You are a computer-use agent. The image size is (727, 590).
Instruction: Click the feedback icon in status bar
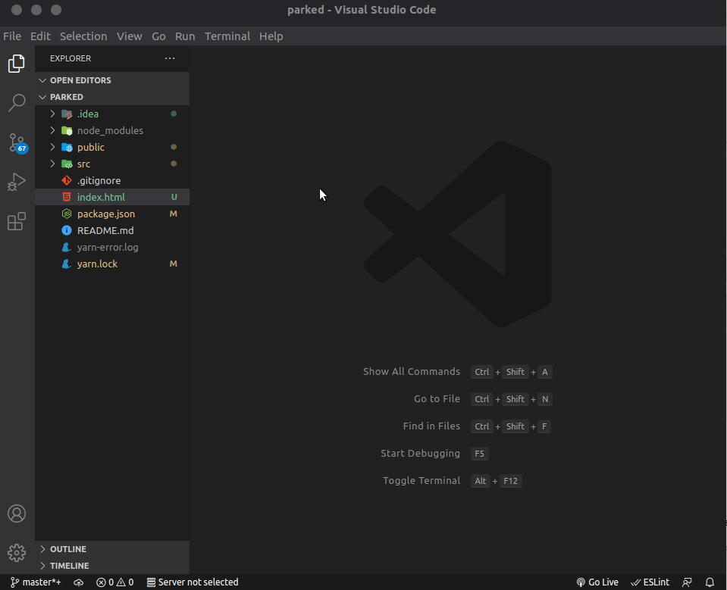click(x=687, y=582)
